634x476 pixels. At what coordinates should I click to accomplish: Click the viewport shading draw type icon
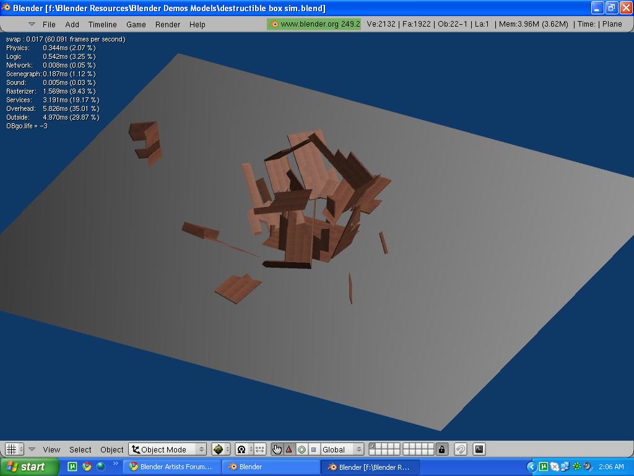click(219, 449)
